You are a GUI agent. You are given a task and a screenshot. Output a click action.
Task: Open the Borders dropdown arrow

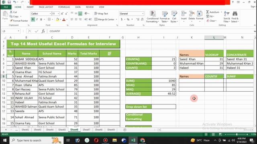click(53, 20)
